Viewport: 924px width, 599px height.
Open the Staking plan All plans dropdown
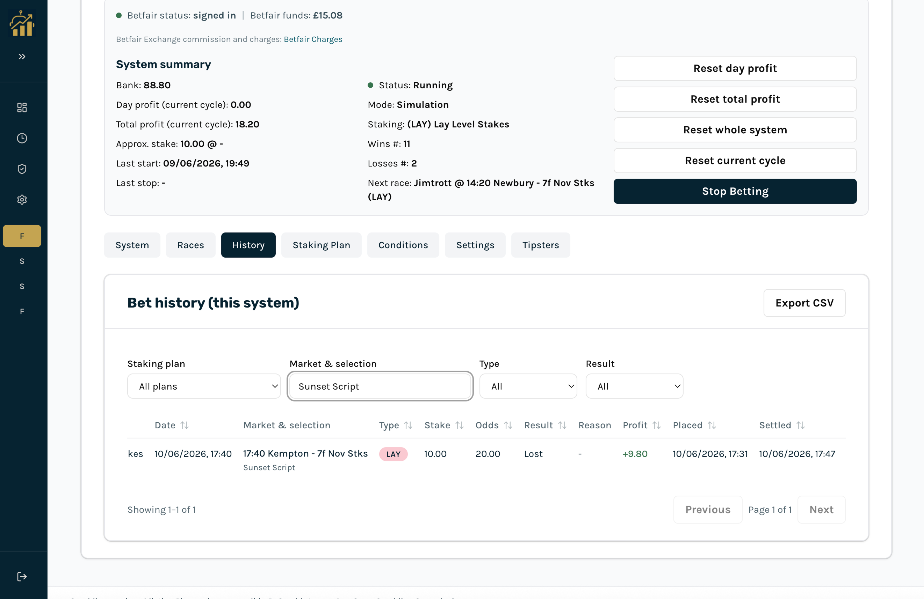tap(204, 386)
